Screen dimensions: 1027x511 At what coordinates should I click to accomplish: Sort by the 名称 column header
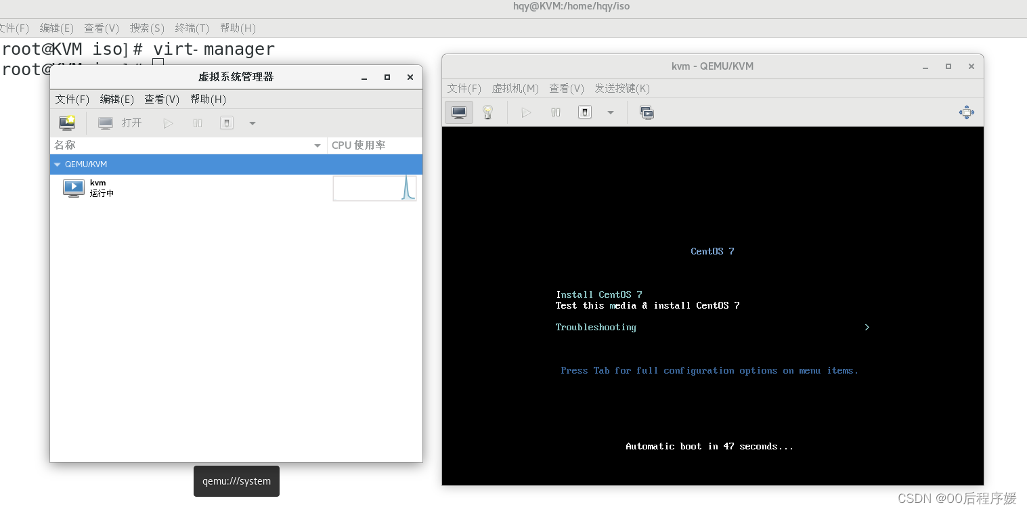(188, 145)
